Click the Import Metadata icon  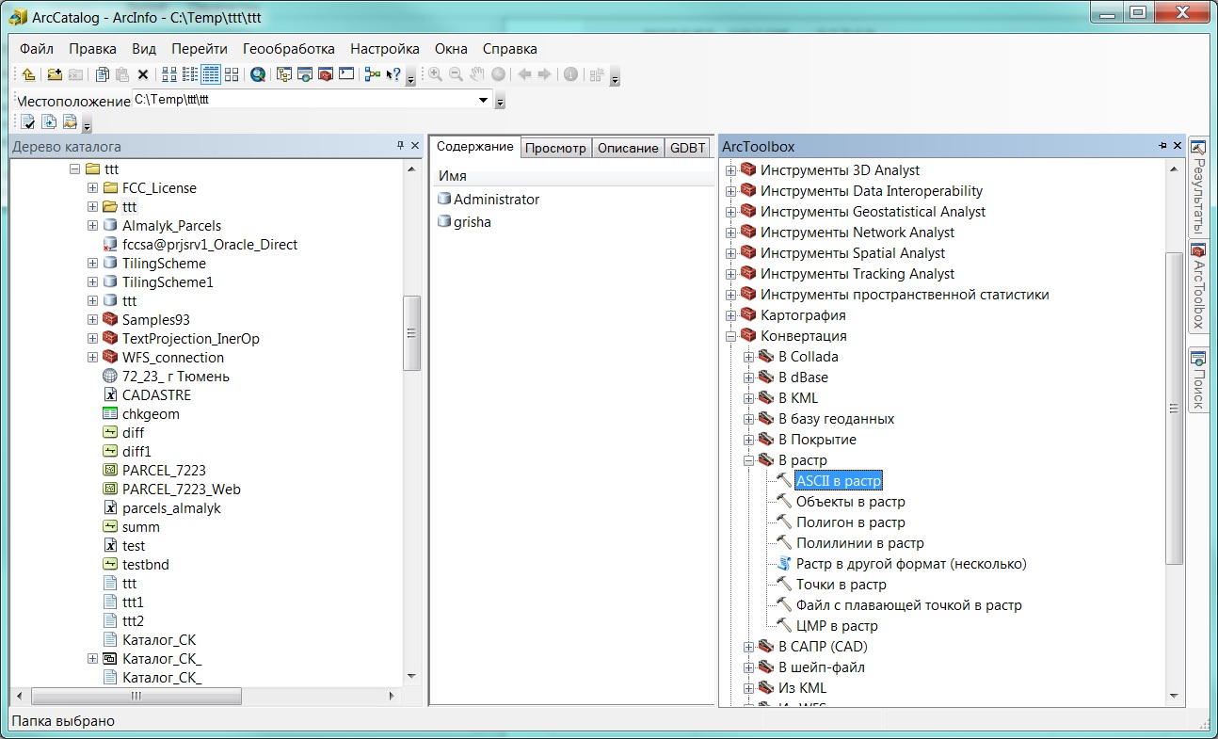(x=70, y=121)
